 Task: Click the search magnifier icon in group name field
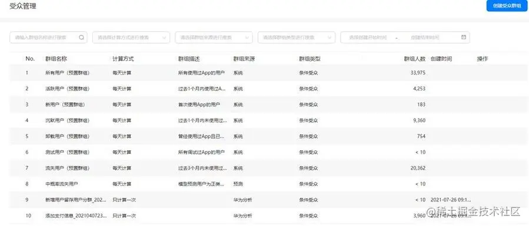pos(81,38)
